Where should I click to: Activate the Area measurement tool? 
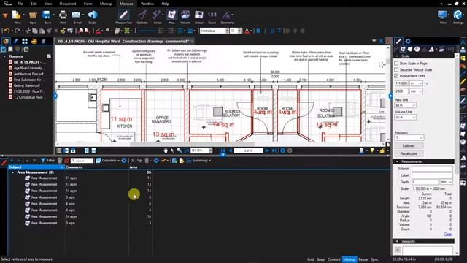click(x=171, y=16)
